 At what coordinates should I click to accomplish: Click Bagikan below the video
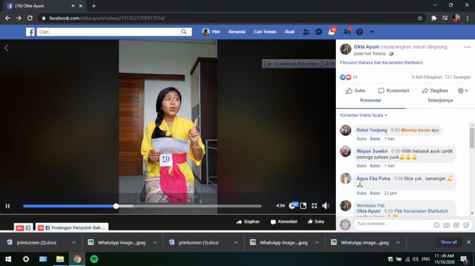click(x=248, y=222)
